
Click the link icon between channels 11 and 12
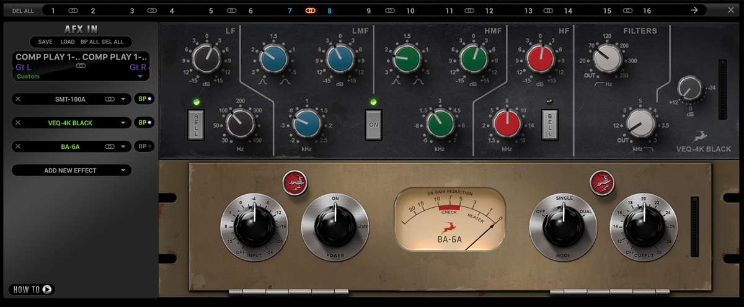click(469, 11)
